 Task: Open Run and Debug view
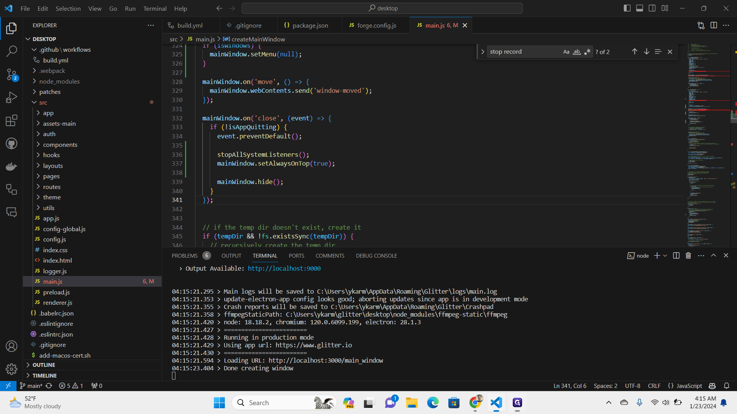point(12,97)
